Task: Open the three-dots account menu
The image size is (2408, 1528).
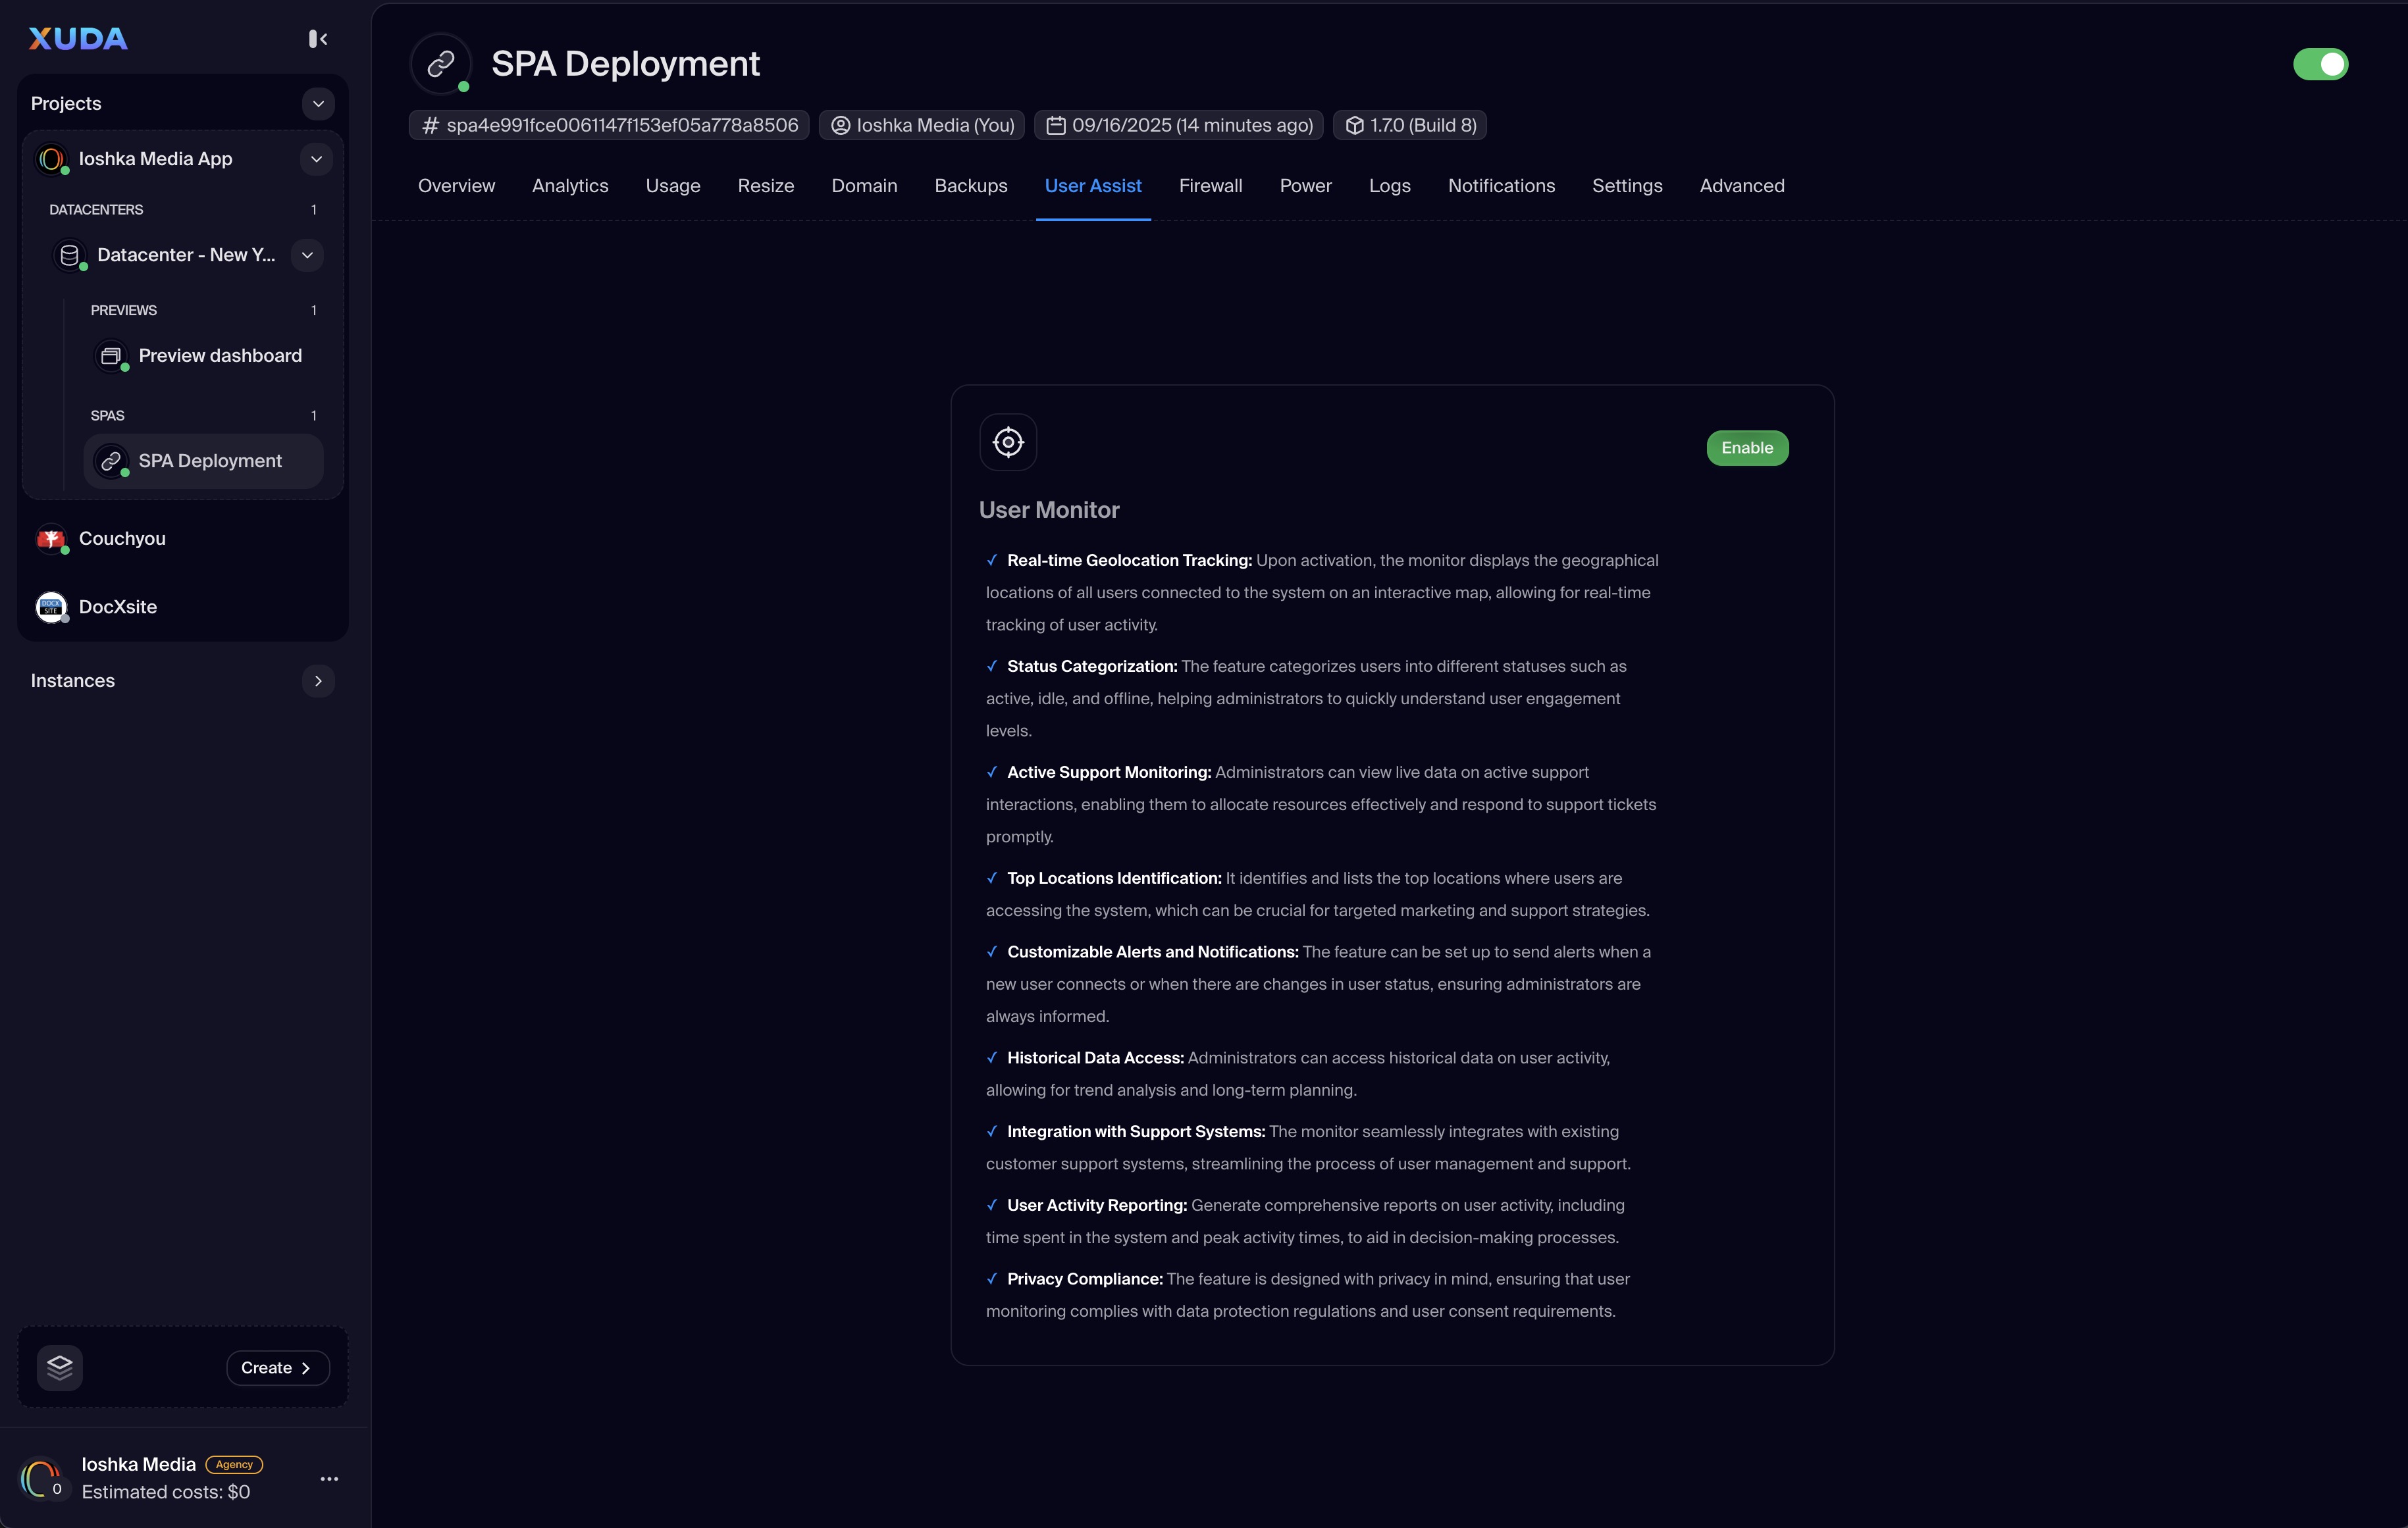Action: [329, 1478]
